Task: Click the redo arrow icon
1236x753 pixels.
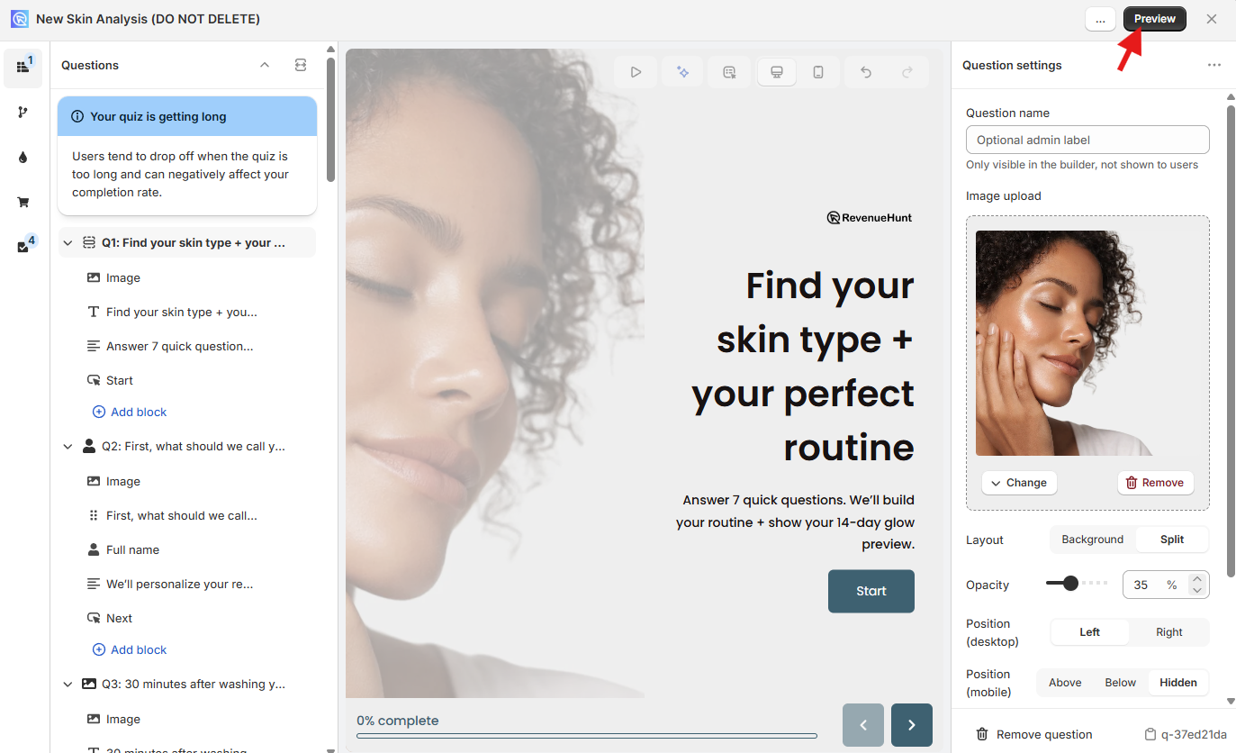Action: point(907,72)
